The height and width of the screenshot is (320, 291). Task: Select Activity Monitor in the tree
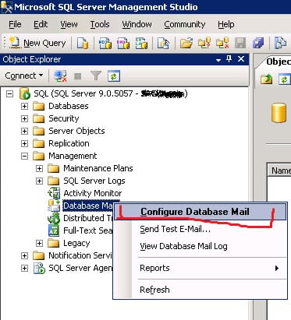pyautogui.click(x=93, y=193)
